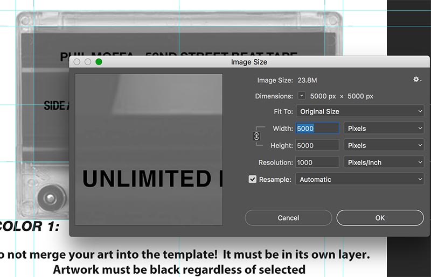Toggle the constrain proportions chain link
431x277 pixels.
pos(256,137)
